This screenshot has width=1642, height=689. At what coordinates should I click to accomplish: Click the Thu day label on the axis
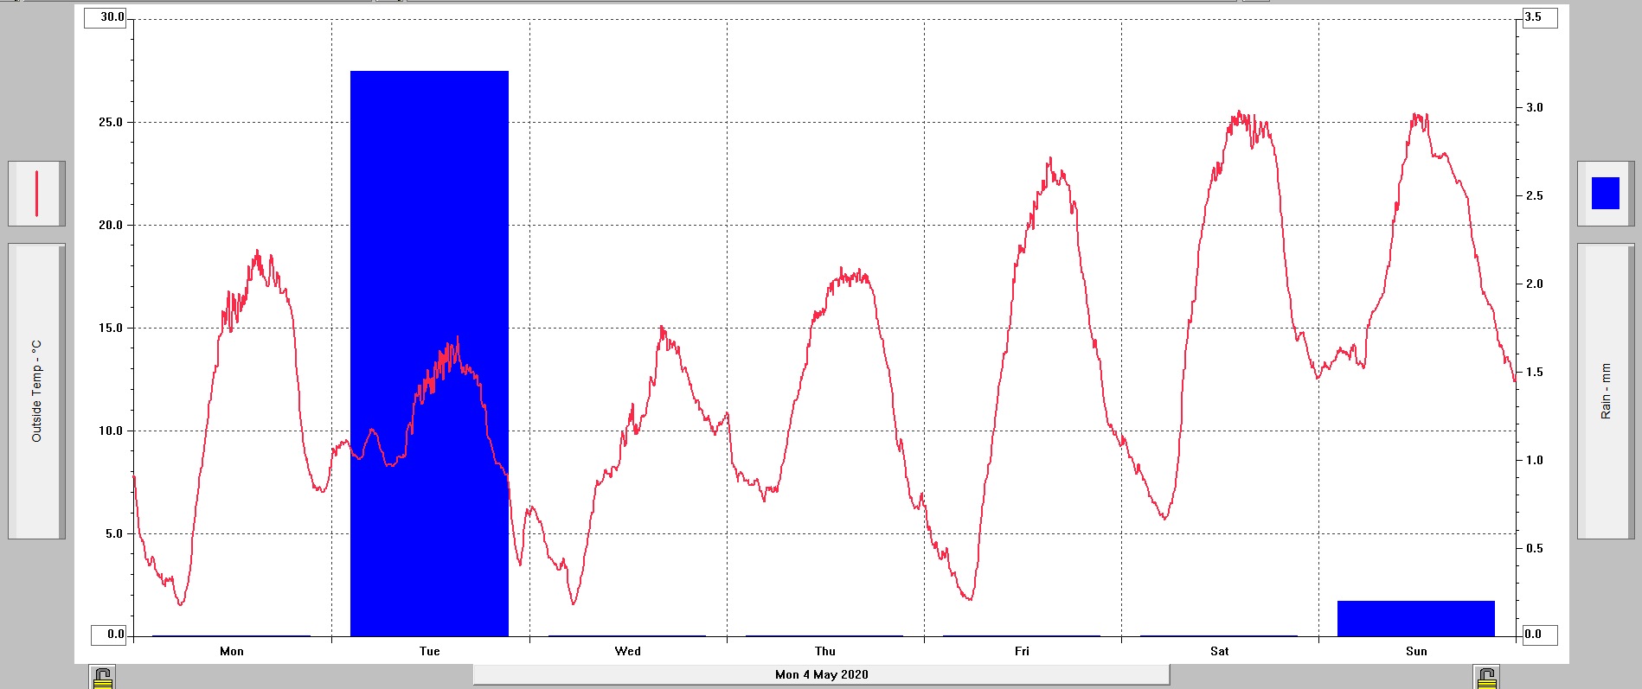824,651
